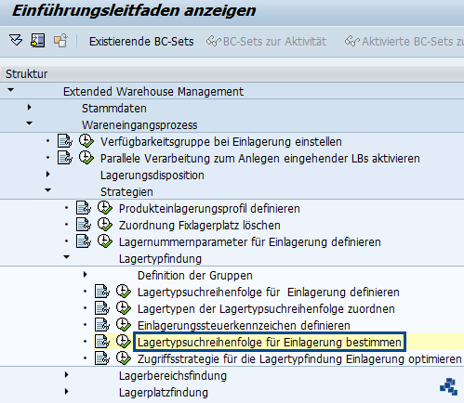Image resolution: width=464 pixels, height=403 pixels.
Task: Select Lagernummernparameter für Einlagerung definieren text
Action: (250, 242)
